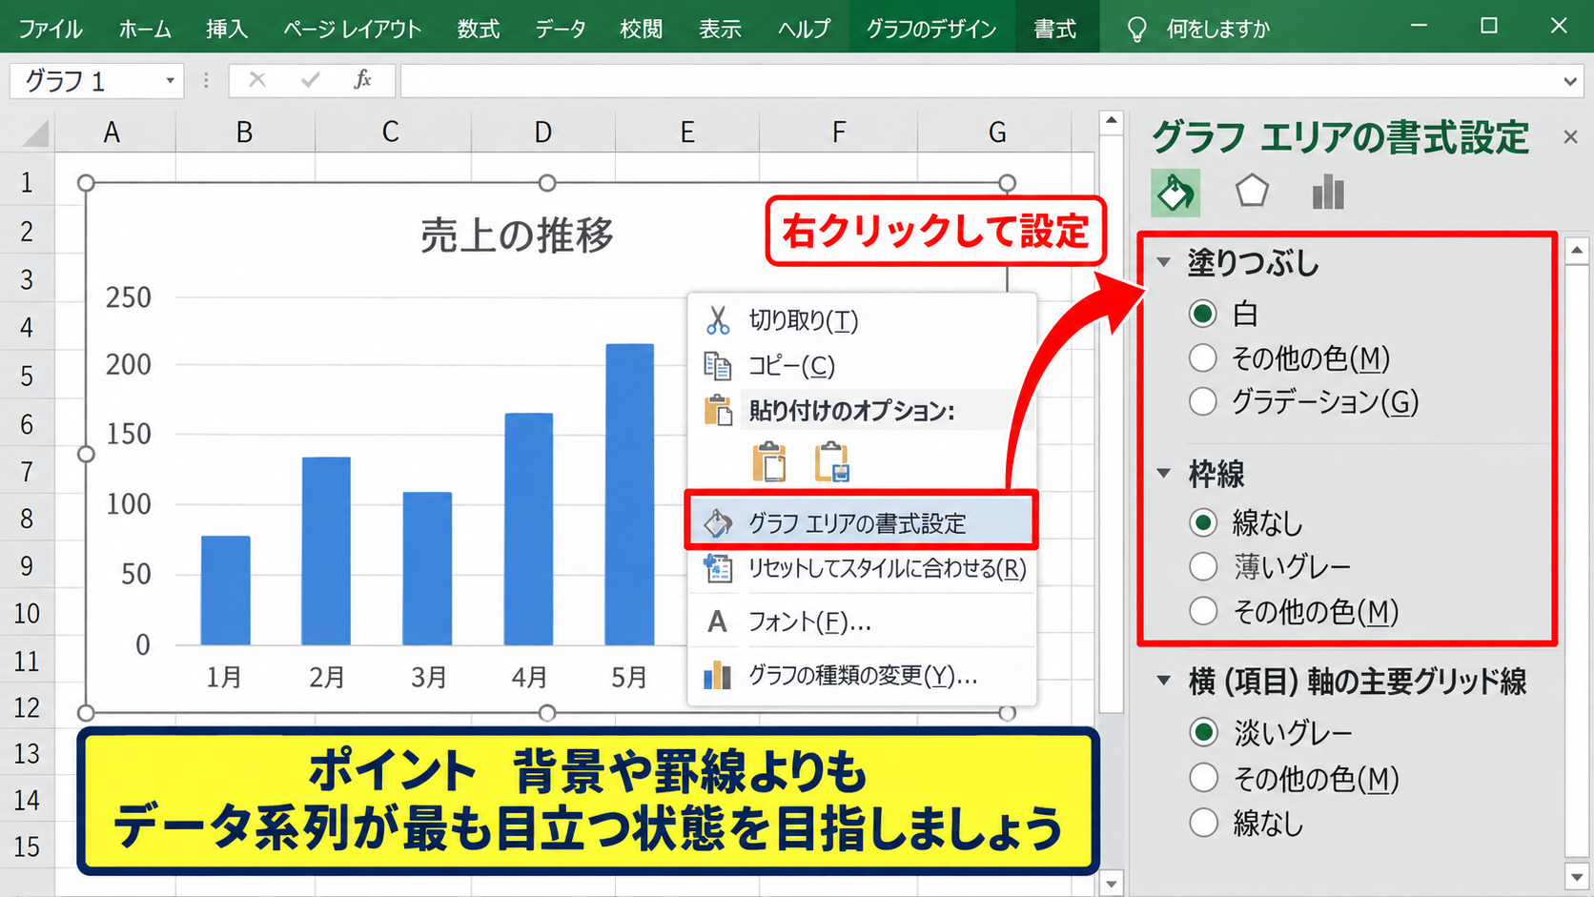1594x897 pixels.
Task: Expand the formula bar chevron
Action: (x=1571, y=81)
